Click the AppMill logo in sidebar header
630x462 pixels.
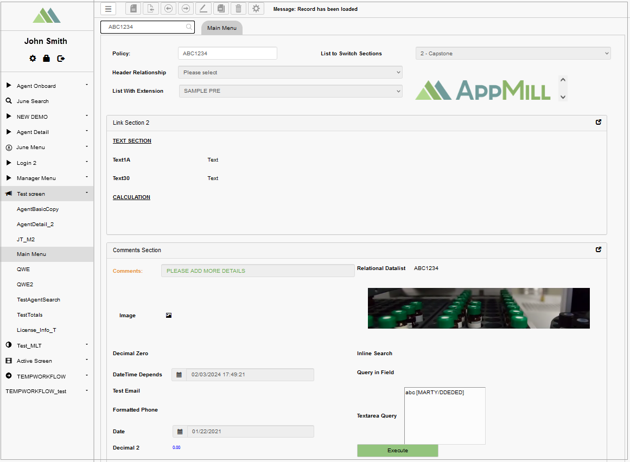point(47,15)
